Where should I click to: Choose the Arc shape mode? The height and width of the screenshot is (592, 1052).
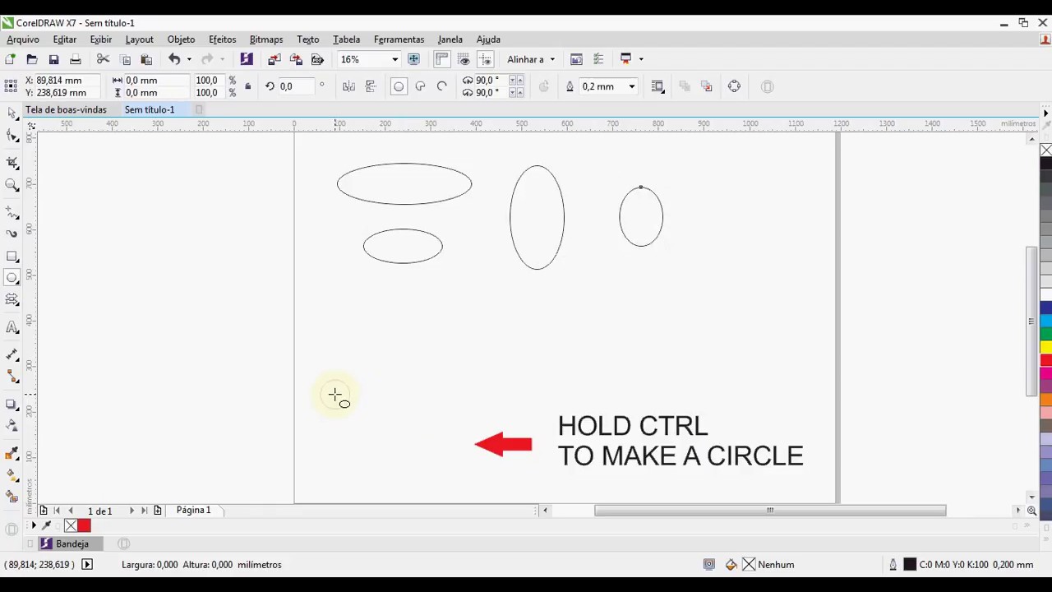pyautogui.click(x=441, y=86)
